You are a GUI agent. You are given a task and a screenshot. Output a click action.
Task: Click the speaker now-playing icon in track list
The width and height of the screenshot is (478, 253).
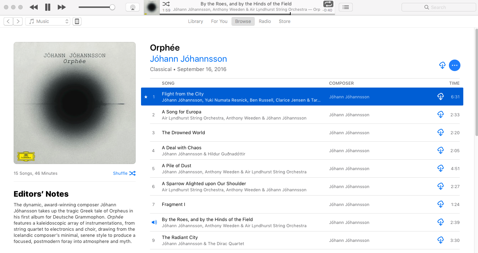click(154, 222)
